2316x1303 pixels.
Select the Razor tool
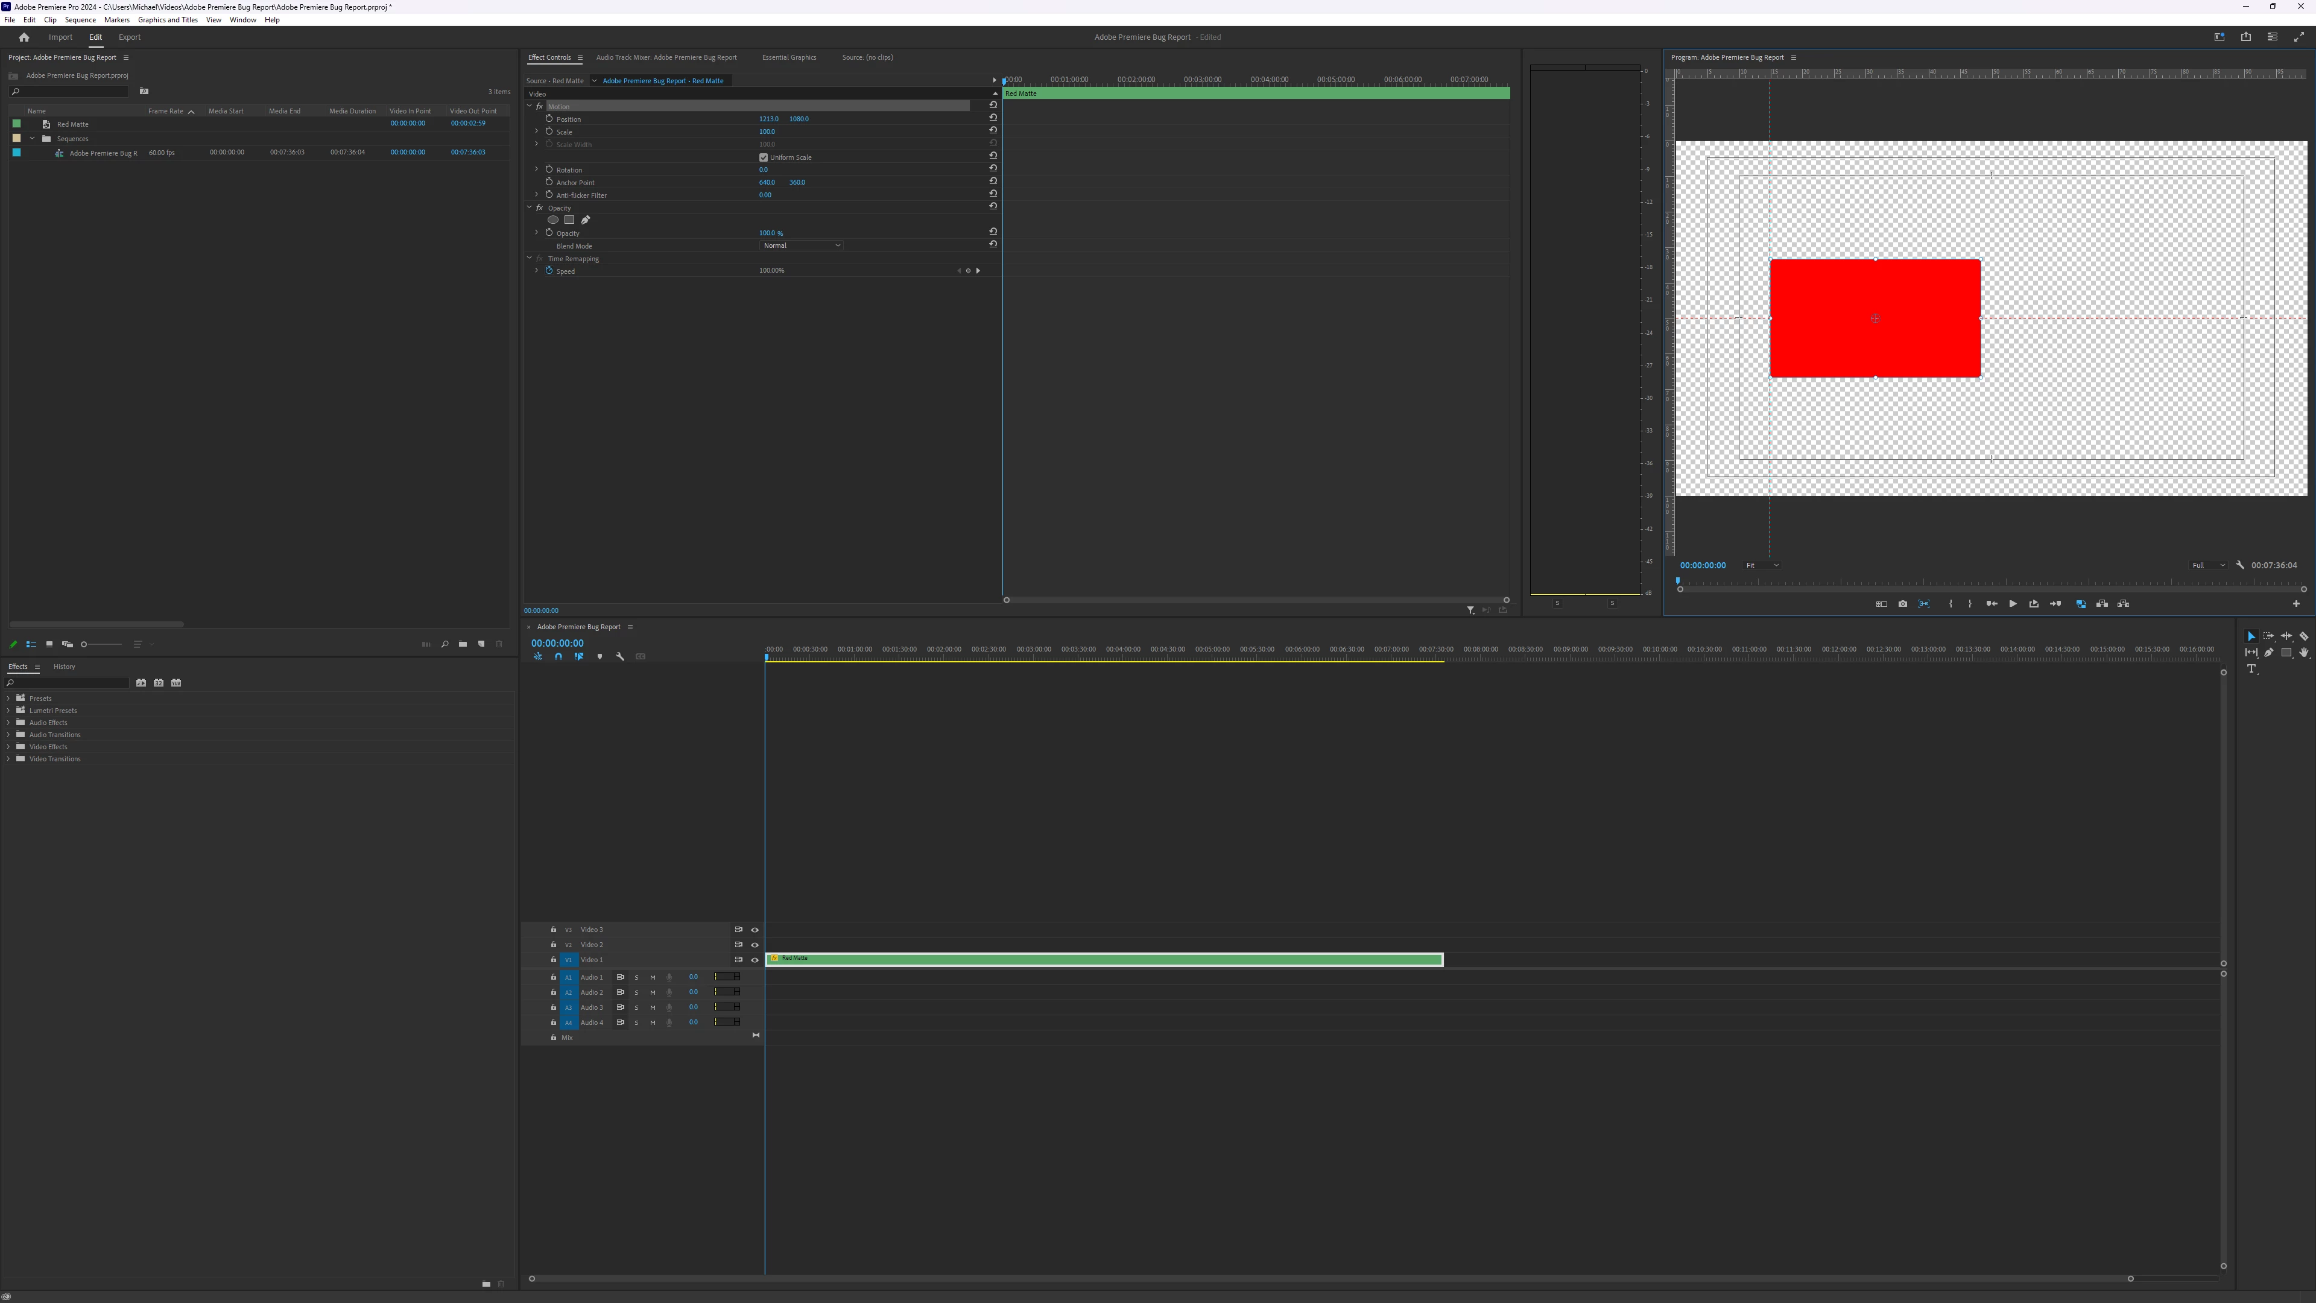2303,636
